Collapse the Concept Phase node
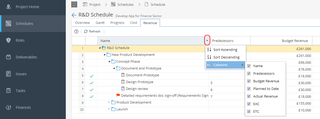Screen dimensions: 320x119 (x=109, y=61)
